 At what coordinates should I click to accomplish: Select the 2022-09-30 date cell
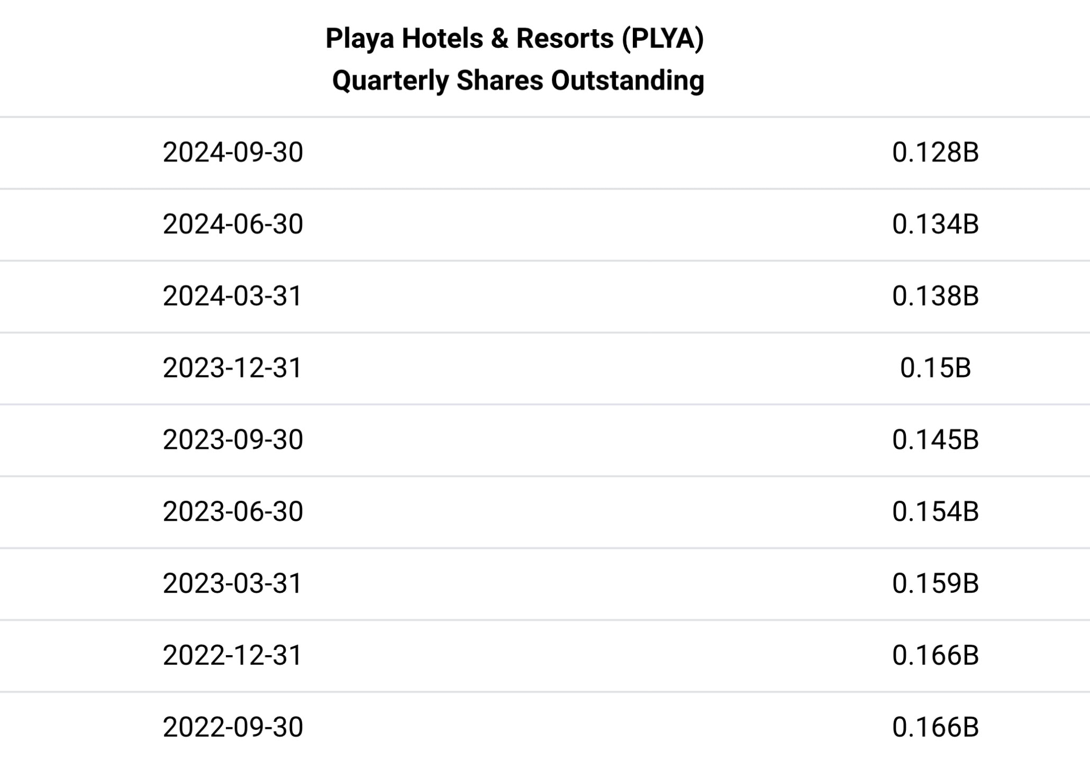[x=233, y=727]
